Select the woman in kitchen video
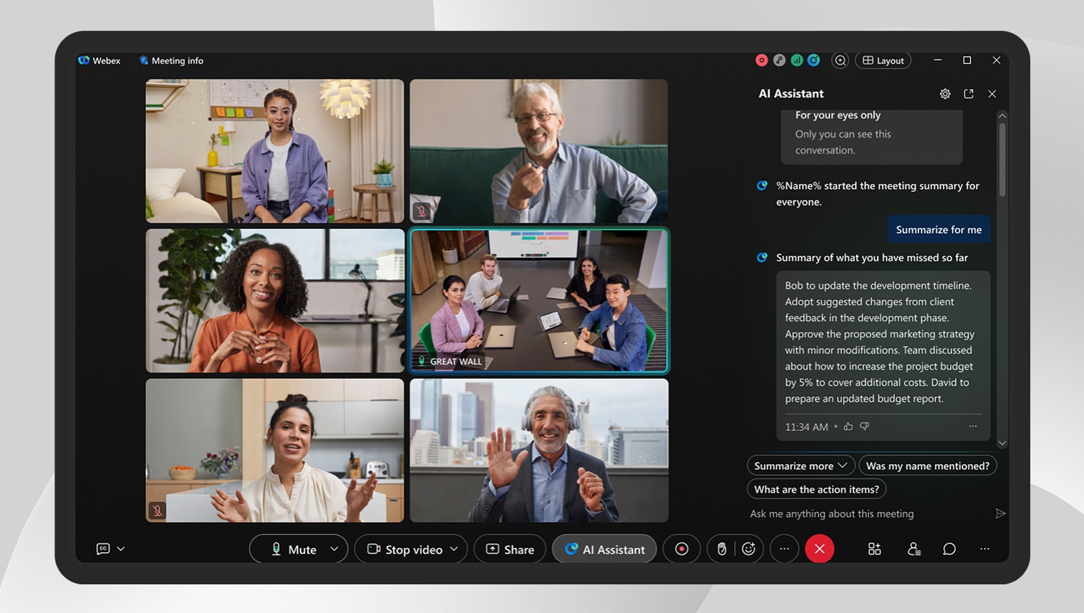Screen dimensions: 1084x613 pyautogui.click(x=275, y=450)
